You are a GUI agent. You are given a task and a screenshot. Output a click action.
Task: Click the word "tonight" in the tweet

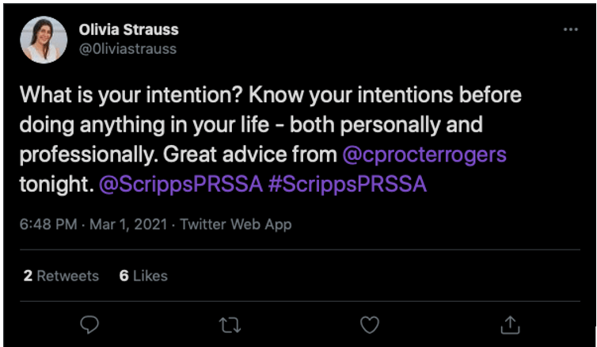tap(54, 185)
